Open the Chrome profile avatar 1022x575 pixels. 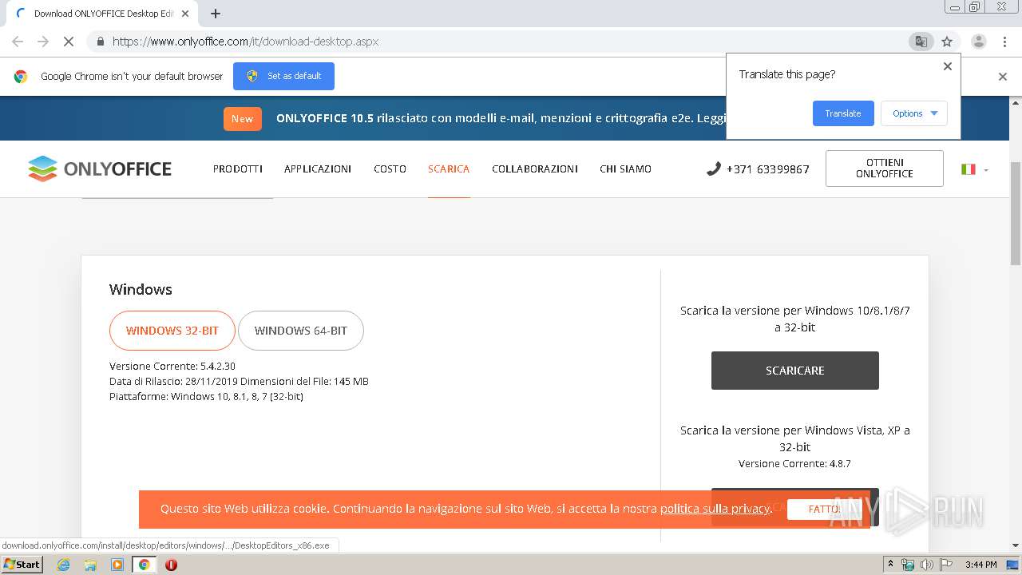tap(978, 42)
